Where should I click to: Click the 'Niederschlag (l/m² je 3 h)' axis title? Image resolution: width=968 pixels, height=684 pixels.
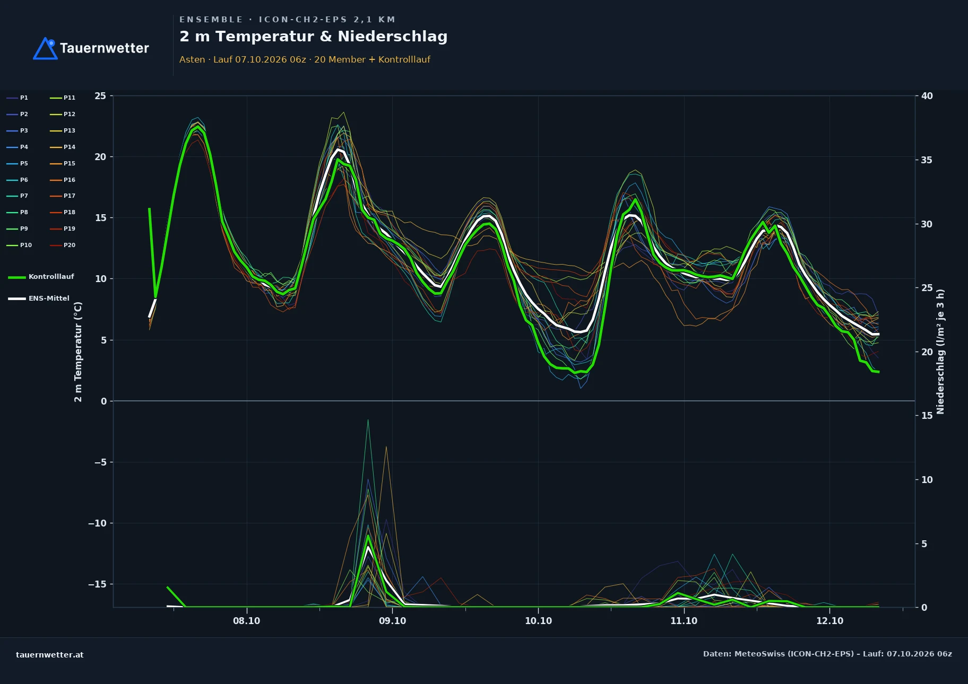pyautogui.click(x=940, y=352)
